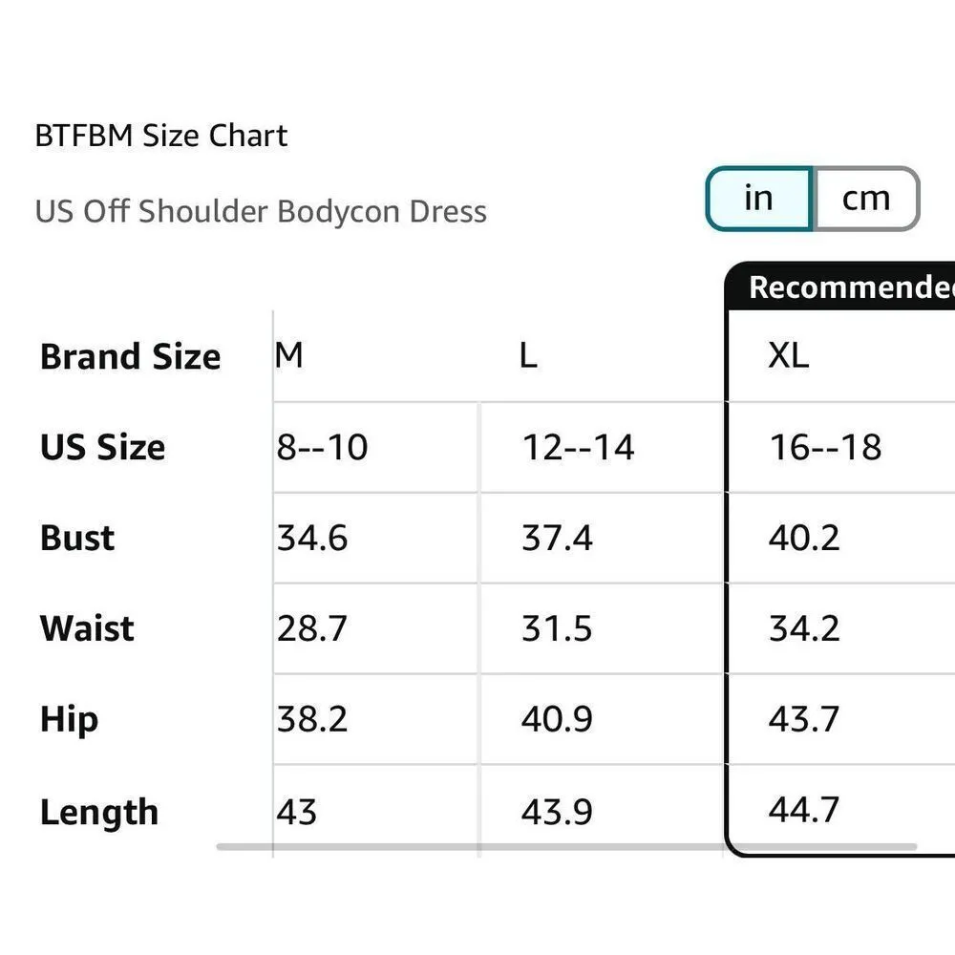Click the Waist row label
Viewport: 955px width, 955px height.
[87, 628]
